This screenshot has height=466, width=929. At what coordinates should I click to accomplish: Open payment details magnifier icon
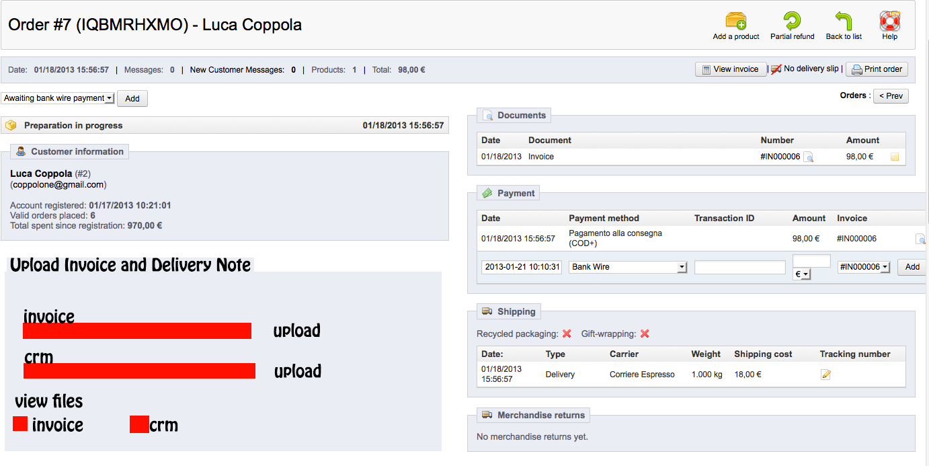920,239
